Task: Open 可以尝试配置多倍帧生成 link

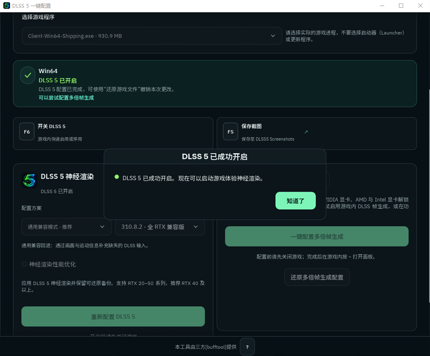Action: [x=66, y=98]
